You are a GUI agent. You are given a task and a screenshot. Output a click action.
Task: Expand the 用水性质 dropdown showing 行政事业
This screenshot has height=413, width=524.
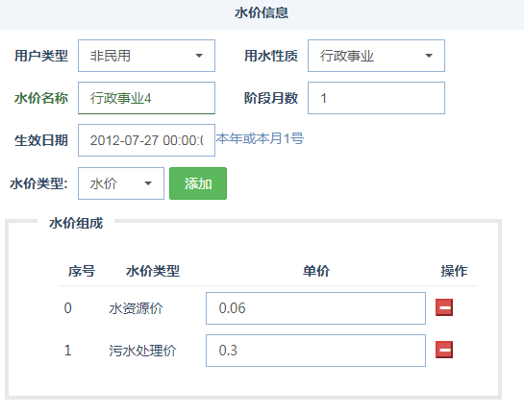click(x=376, y=56)
